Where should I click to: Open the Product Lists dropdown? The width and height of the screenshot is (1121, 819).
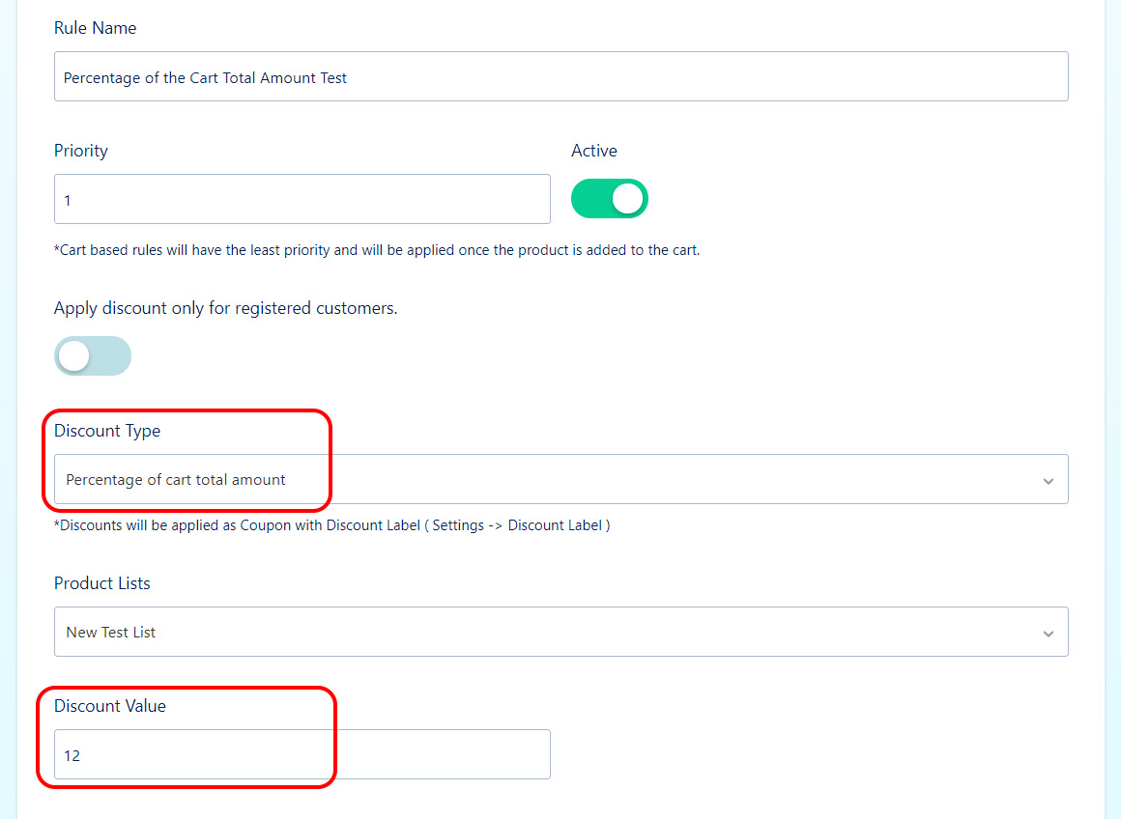[561, 632]
